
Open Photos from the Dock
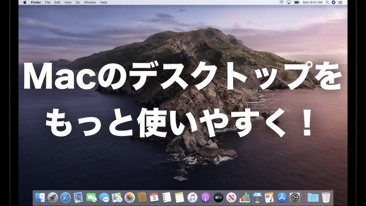[x=130, y=198]
